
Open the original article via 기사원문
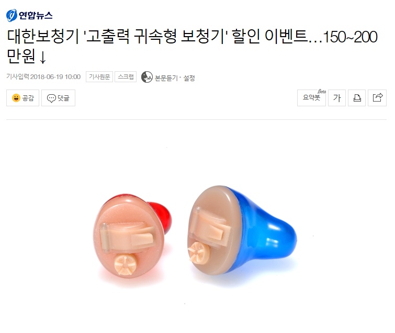click(x=99, y=76)
